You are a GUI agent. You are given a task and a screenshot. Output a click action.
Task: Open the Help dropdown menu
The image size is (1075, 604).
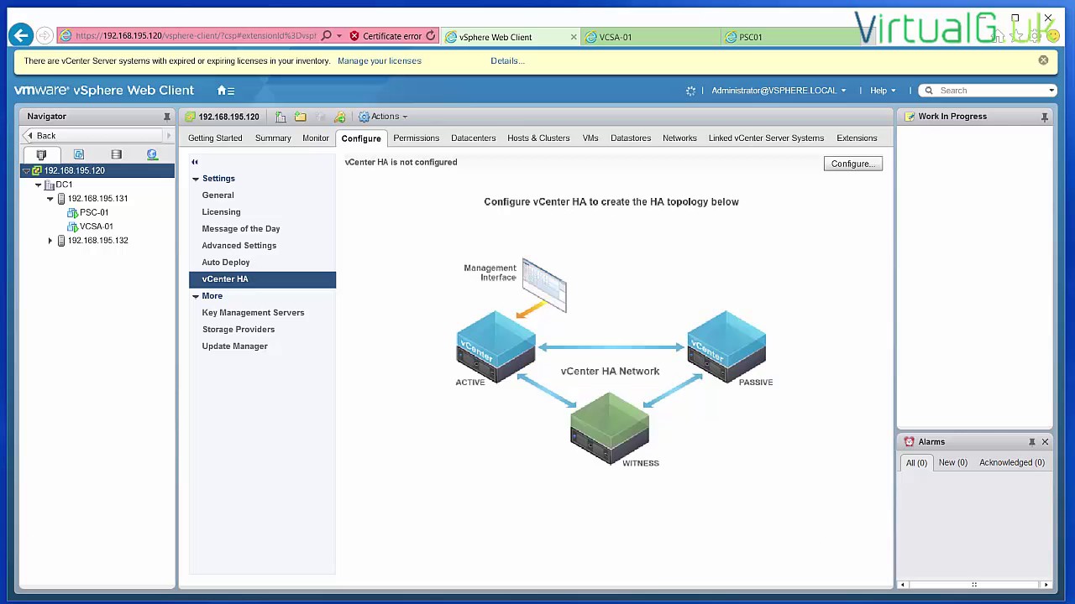(x=883, y=91)
